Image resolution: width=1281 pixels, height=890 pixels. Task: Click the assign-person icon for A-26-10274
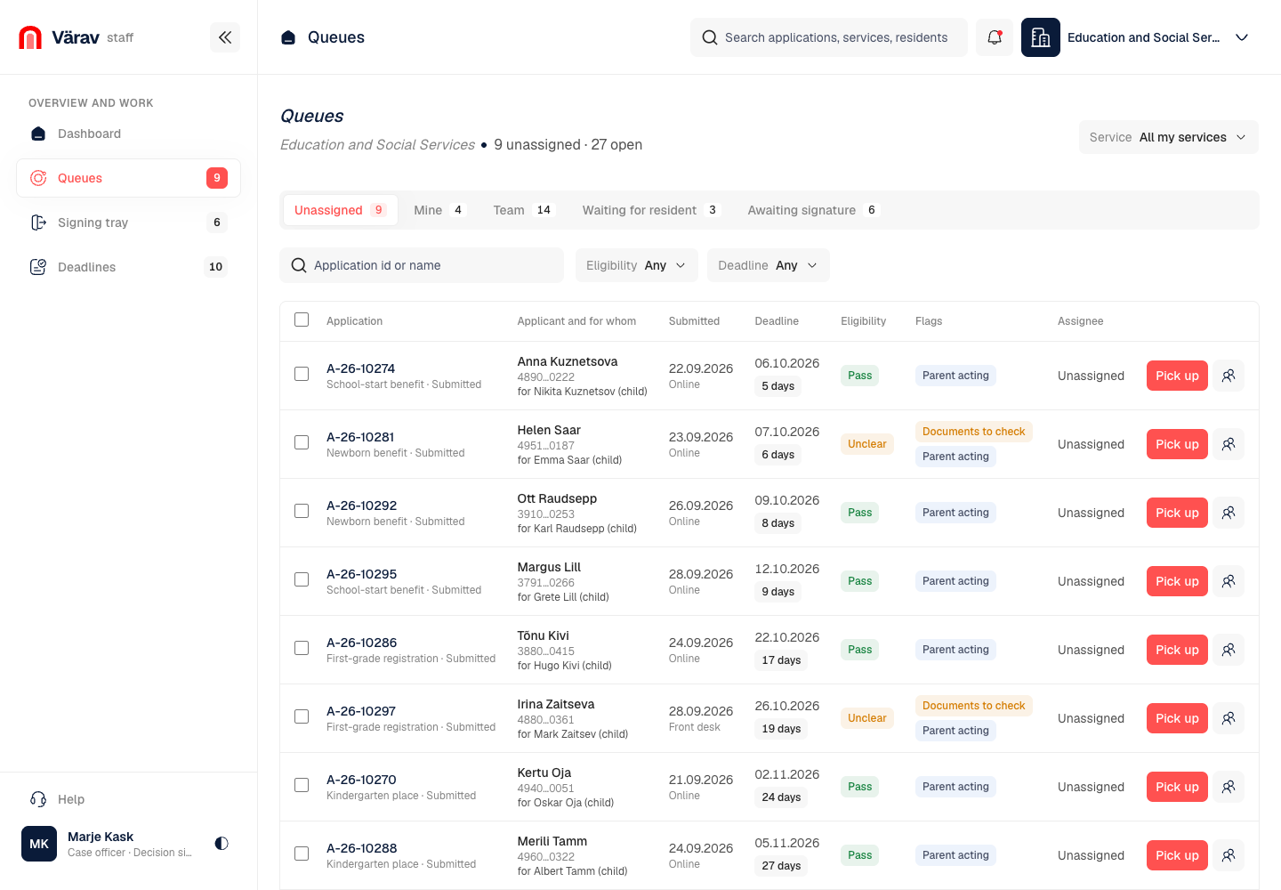tap(1229, 376)
